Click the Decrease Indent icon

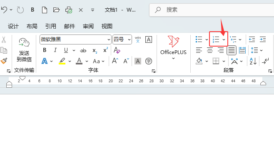[x=252, y=39]
